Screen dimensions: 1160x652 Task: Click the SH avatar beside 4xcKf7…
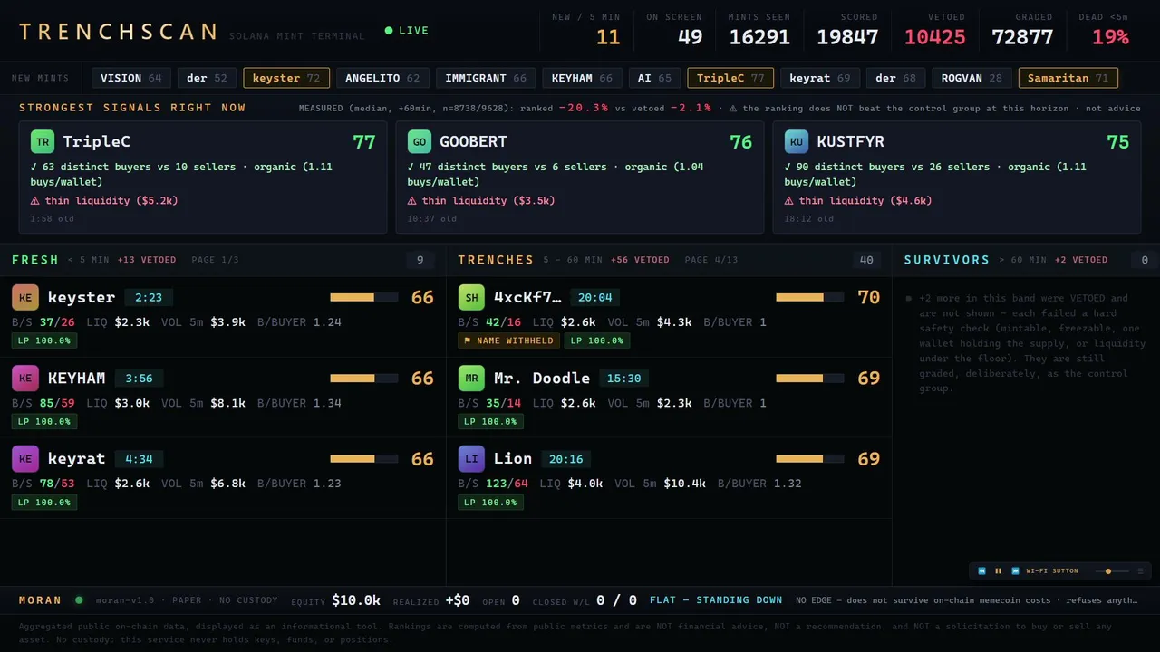(471, 297)
